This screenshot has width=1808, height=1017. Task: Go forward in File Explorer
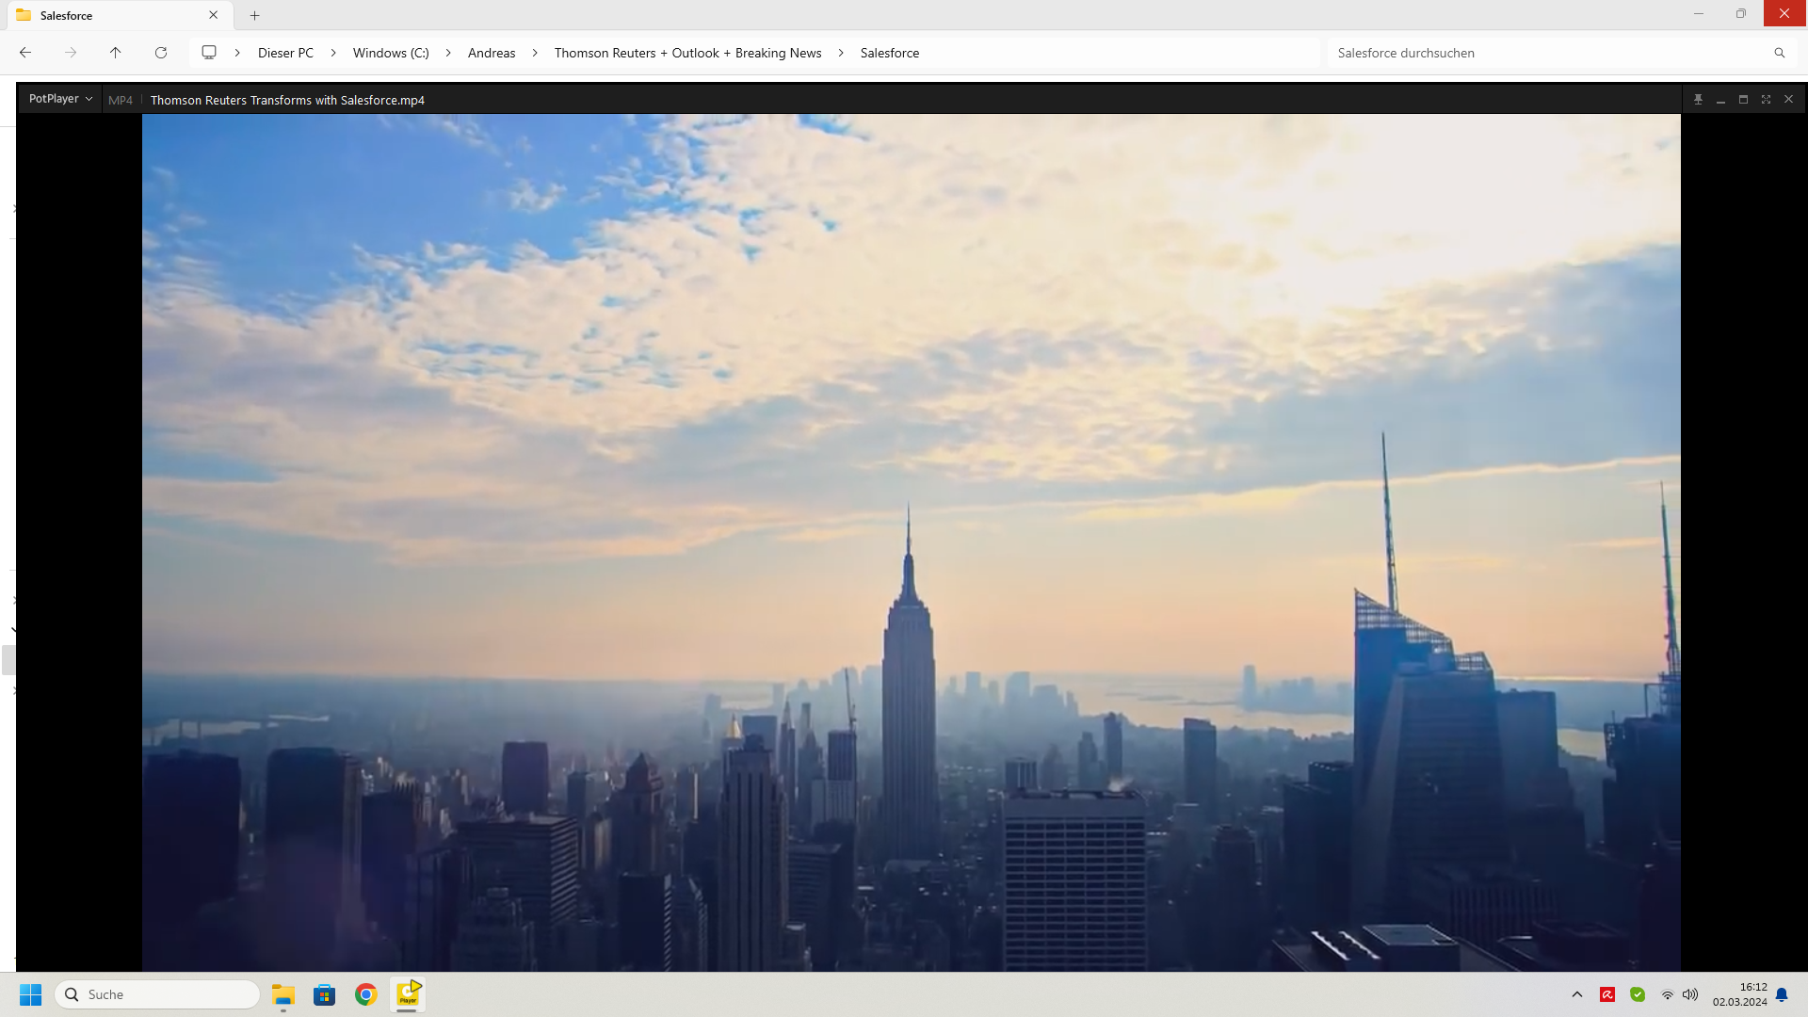click(x=71, y=53)
